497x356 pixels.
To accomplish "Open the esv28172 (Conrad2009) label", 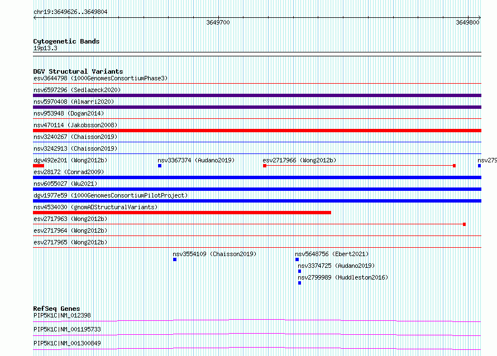I will point(69,172).
